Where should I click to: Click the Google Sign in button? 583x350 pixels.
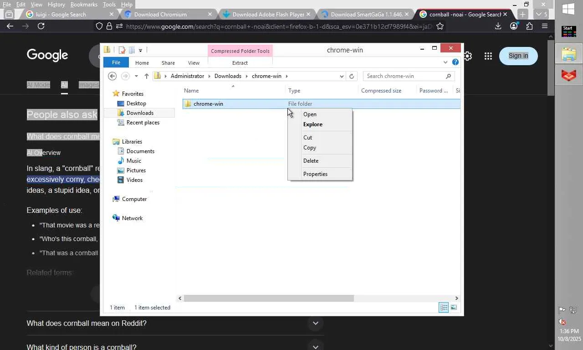pos(518,56)
